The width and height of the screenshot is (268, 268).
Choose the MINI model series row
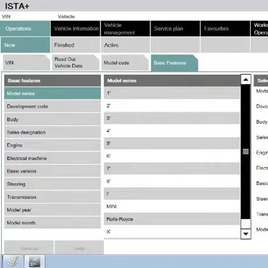pyautogui.click(x=172, y=206)
